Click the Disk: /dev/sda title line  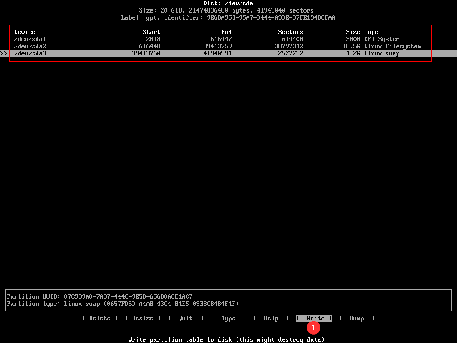(228, 3)
